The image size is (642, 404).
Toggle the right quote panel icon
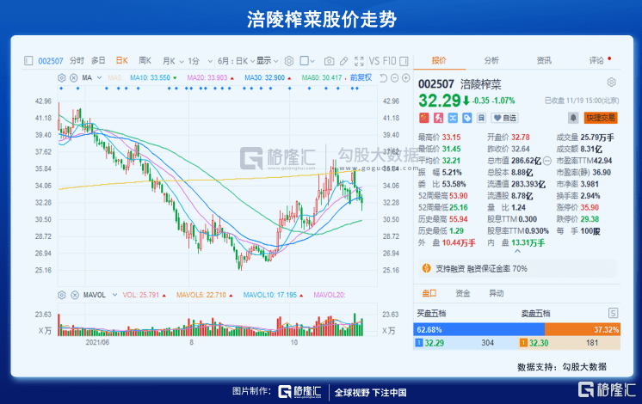click(404, 61)
